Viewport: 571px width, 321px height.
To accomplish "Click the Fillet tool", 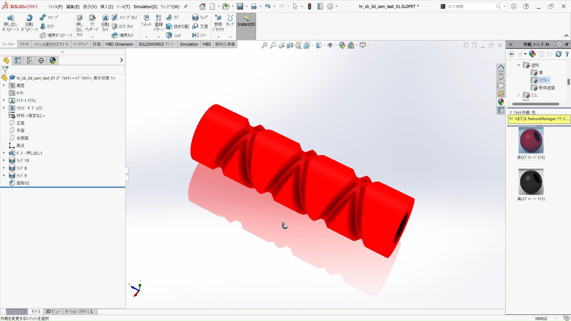I will (146, 21).
